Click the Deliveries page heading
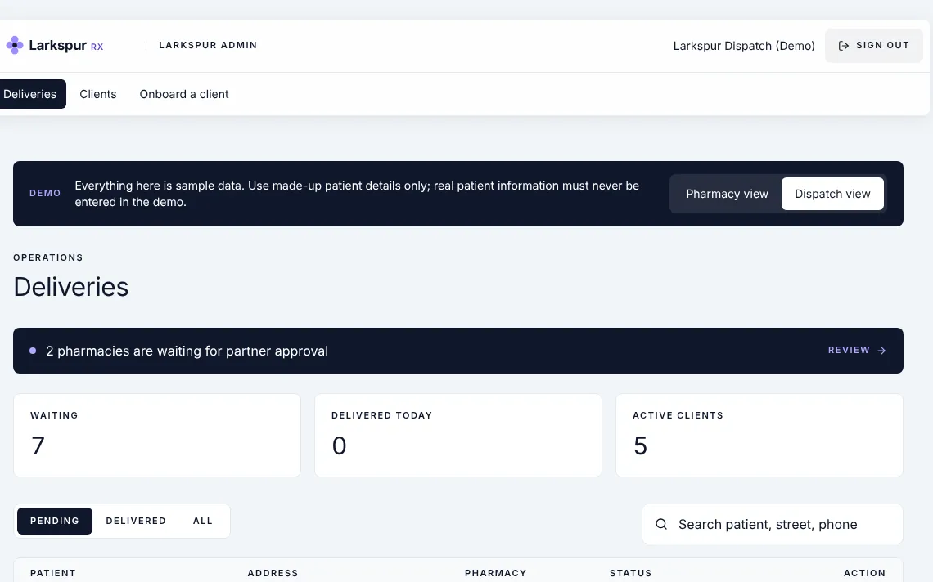933x582 pixels. tap(71, 287)
